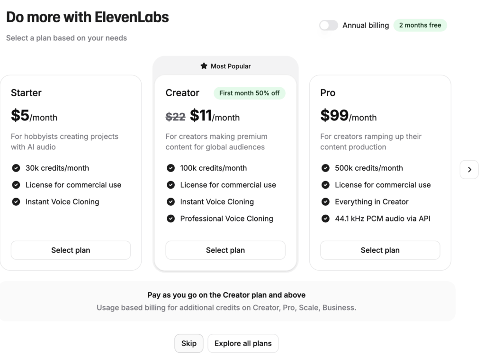Click the 2 months free badge
Image resolution: width=485 pixels, height=356 pixels.
(x=420, y=26)
